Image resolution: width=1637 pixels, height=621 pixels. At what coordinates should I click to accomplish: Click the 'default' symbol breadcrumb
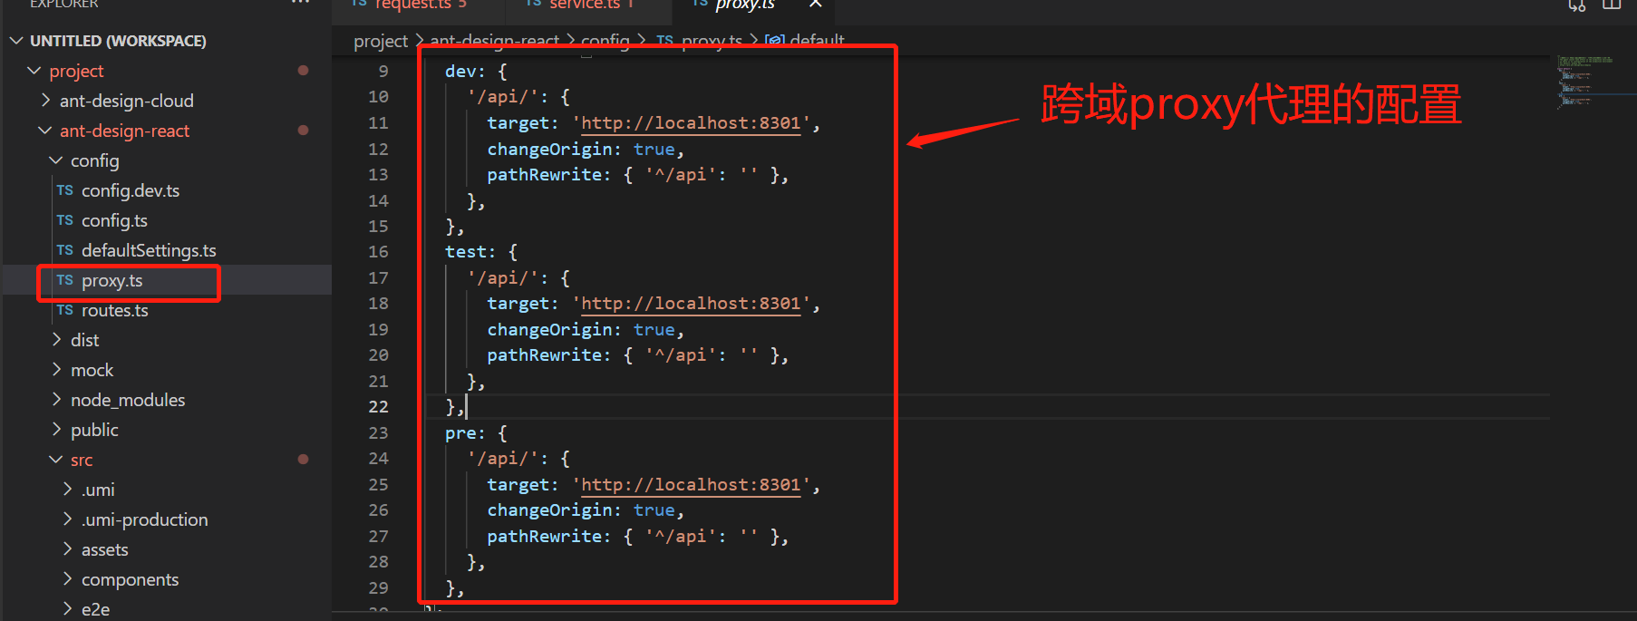point(817,41)
